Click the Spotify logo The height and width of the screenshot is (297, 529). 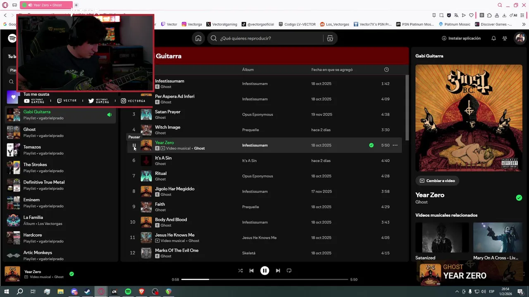point(12,38)
